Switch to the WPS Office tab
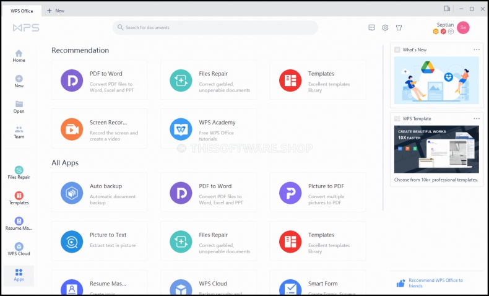 22,11
